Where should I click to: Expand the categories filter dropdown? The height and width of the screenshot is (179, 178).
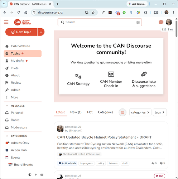[140, 112]
